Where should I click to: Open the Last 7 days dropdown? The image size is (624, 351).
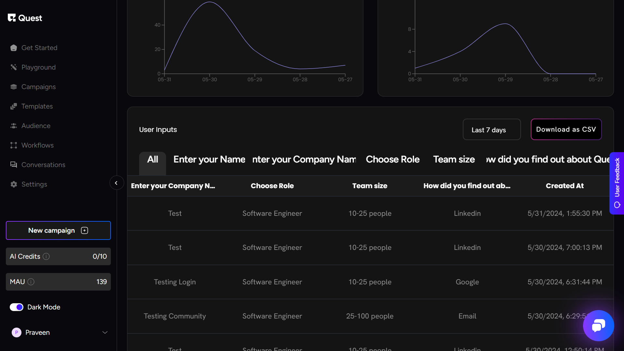(x=491, y=130)
